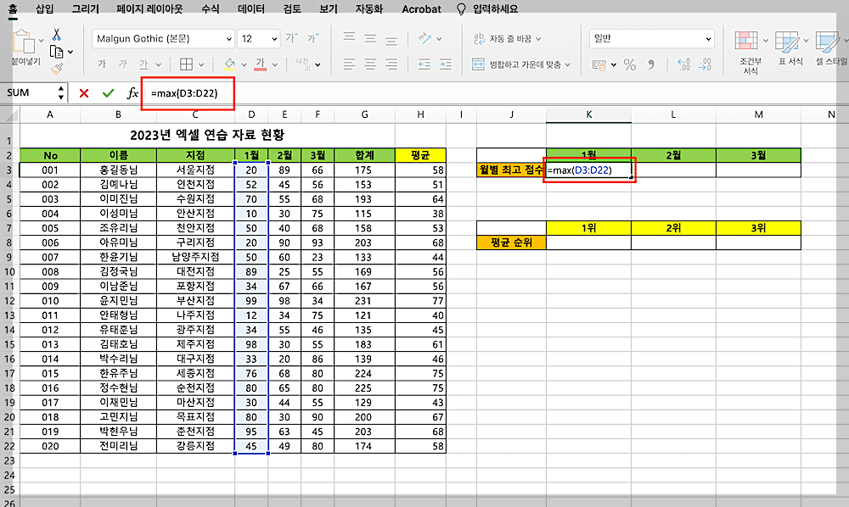Switch to the 삽입 ribbon tab

(x=42, y=9)
